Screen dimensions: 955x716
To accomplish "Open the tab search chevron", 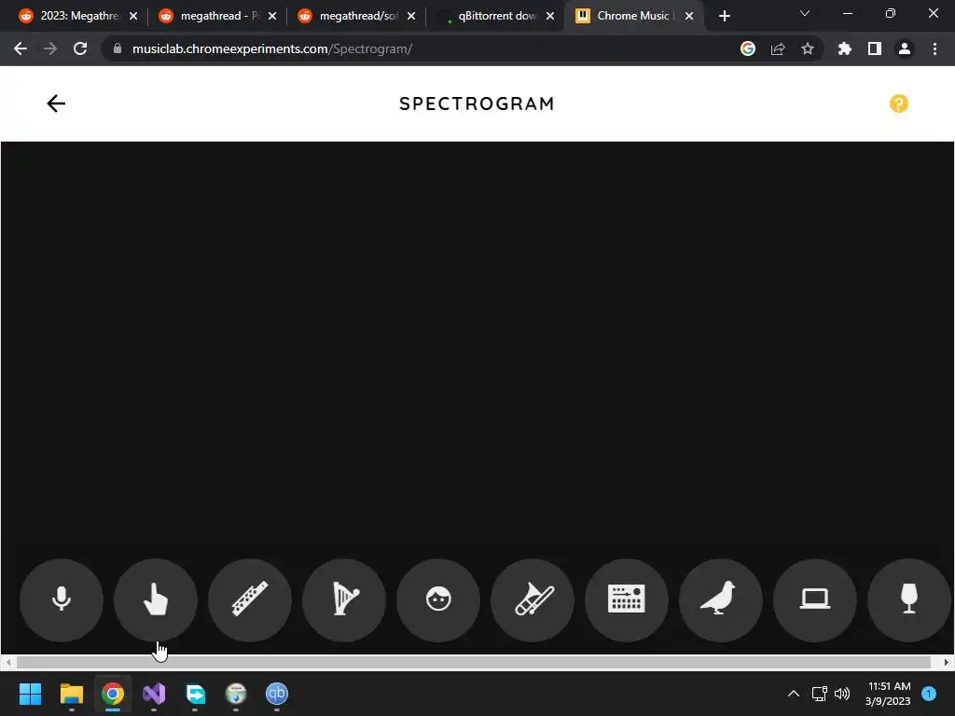I will click(805, 13).
